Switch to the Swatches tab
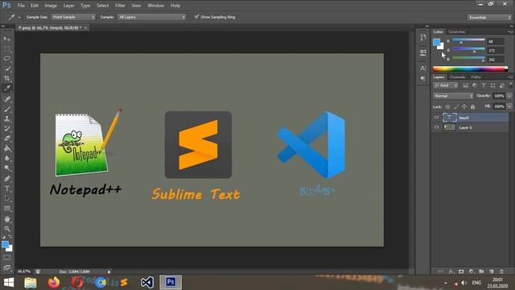Screen dimensions: 515x290 coord(456,31)
